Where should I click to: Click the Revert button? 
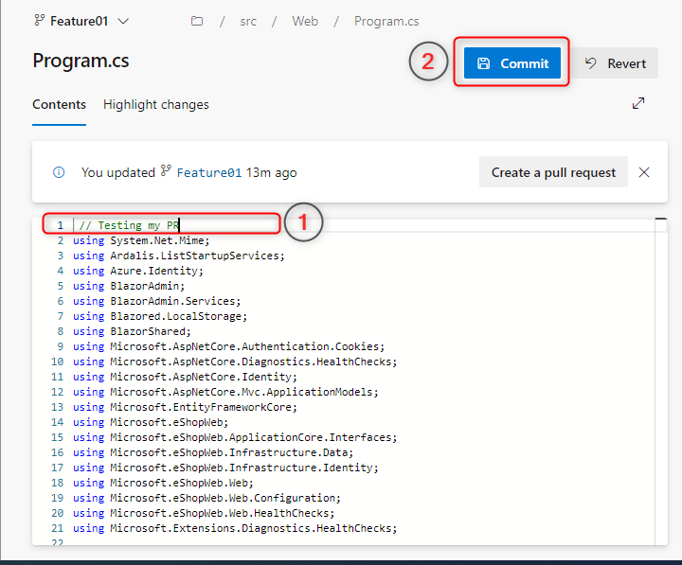pyautogui.click(x=615, y=63)
